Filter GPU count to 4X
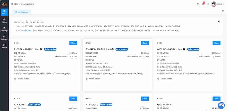This screenshot has height=111, width=227. (34, 22)
